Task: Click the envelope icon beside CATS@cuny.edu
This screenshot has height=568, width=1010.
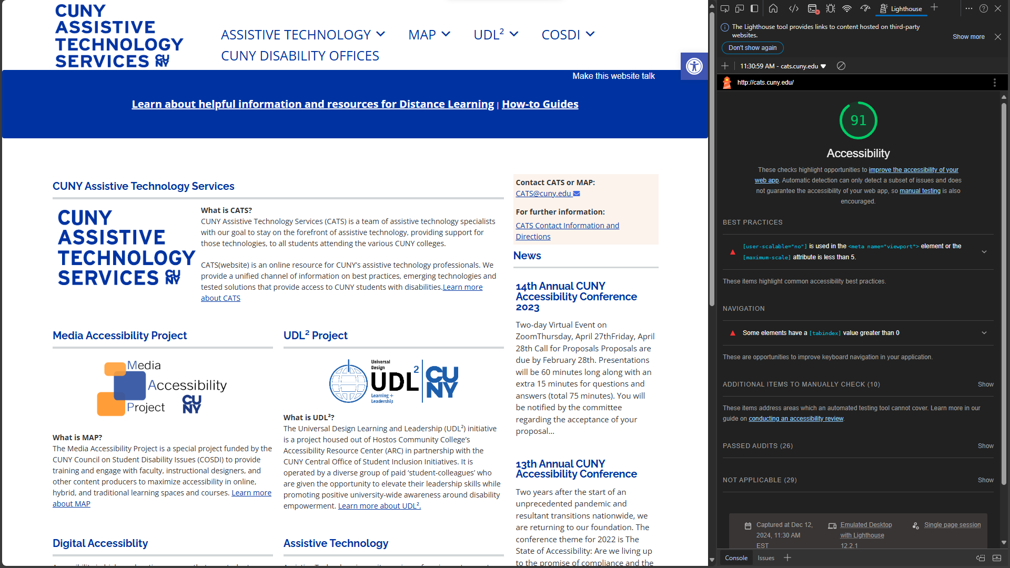Action: tap(577, 194)
